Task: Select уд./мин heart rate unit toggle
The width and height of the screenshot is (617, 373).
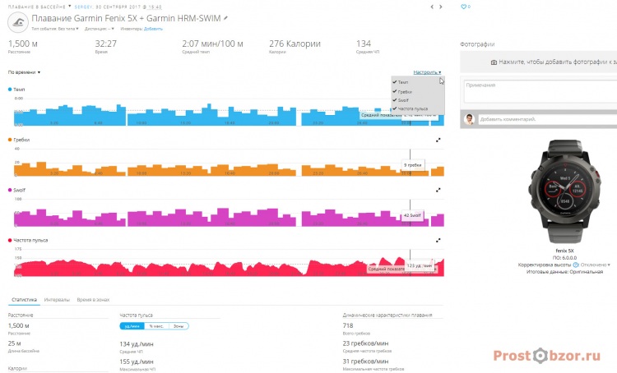Action: point(132,326)
